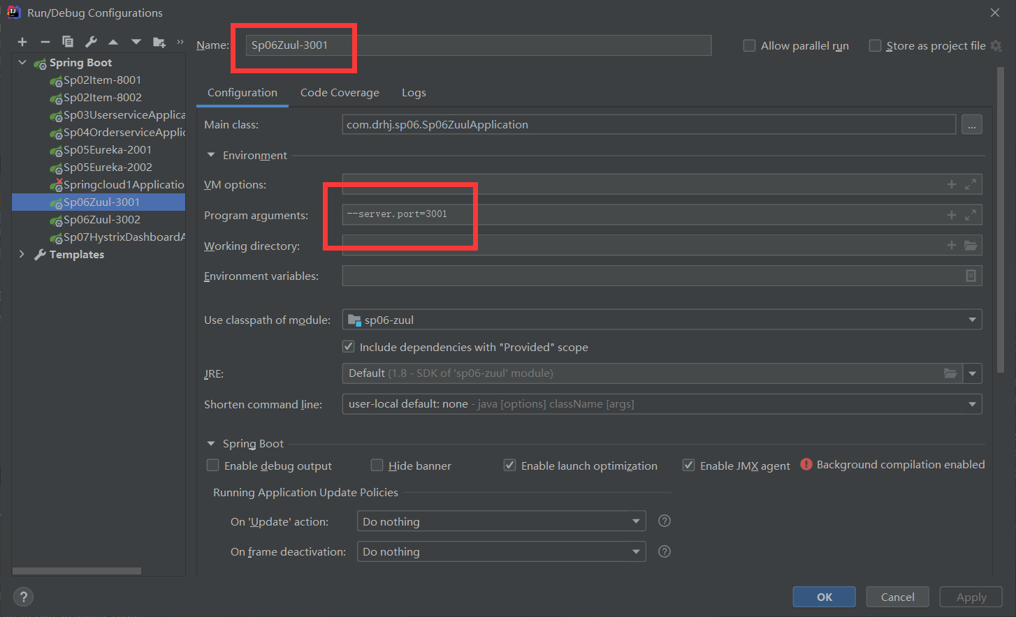Open help for frame deactivation

[665, 551]
